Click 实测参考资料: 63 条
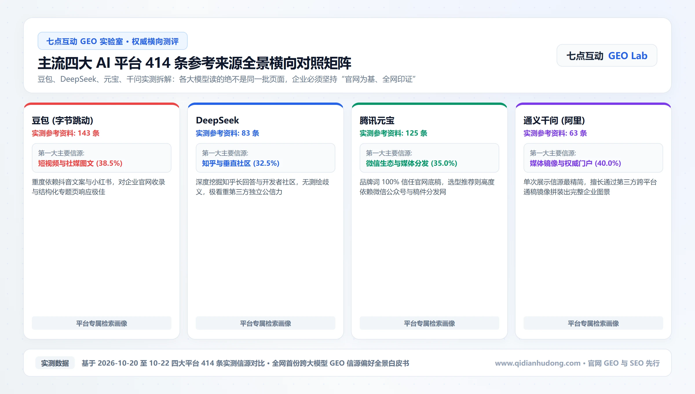Image resolution: width=695 pixels, height=394 pixels. pos(555,133)
